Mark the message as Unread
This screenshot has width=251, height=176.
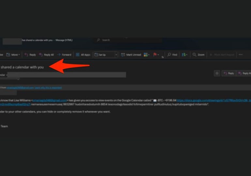(x=131, y=55)
